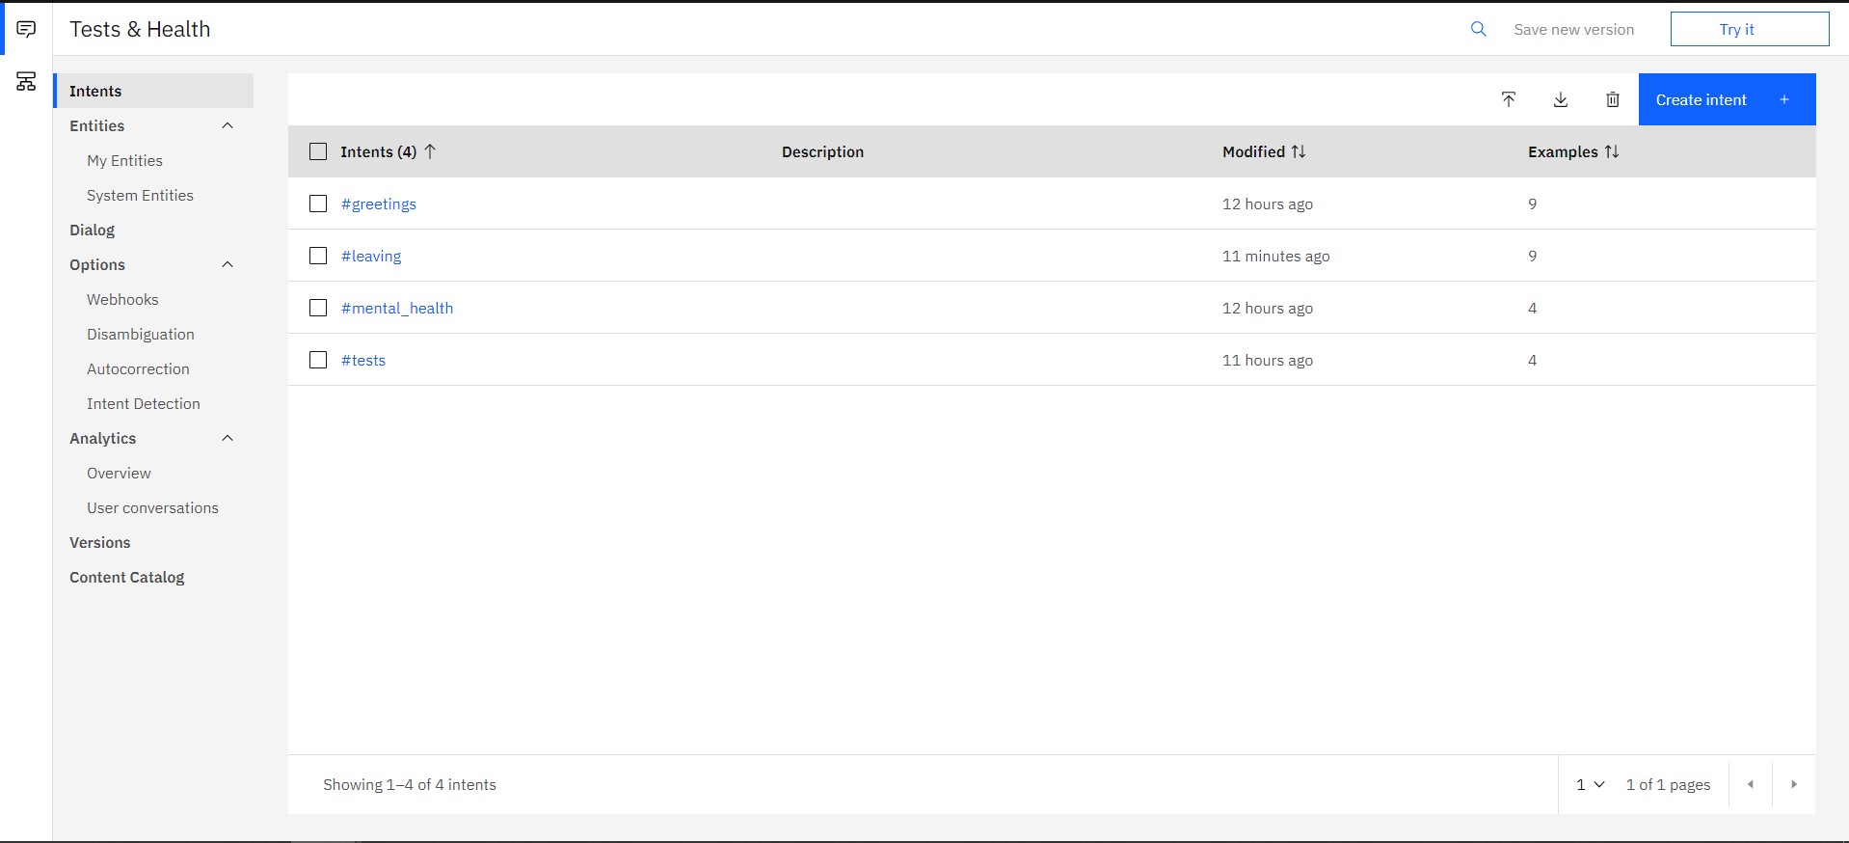
Task: Click the Try it button
Action: [1750, 29]
